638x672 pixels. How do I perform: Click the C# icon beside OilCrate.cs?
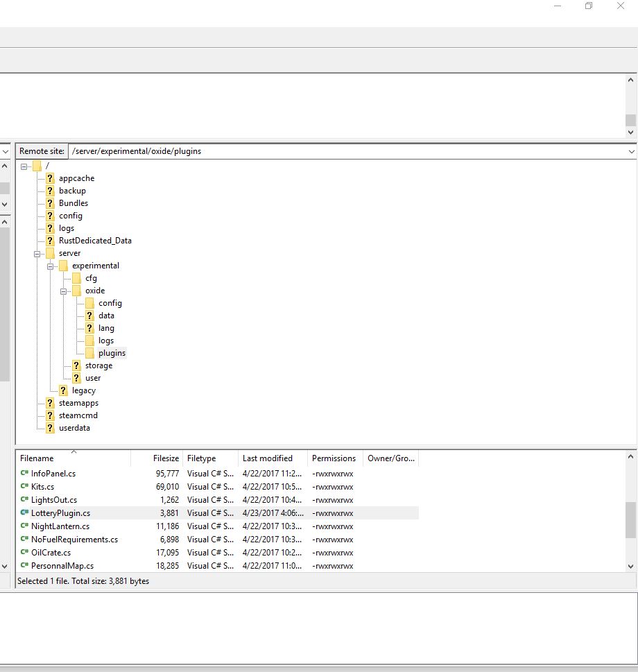click(24, 553)
